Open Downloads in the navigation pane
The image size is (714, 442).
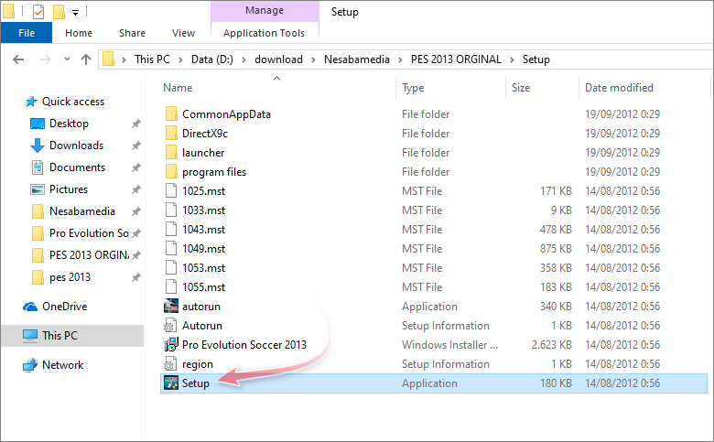click(x=76, y=146)
